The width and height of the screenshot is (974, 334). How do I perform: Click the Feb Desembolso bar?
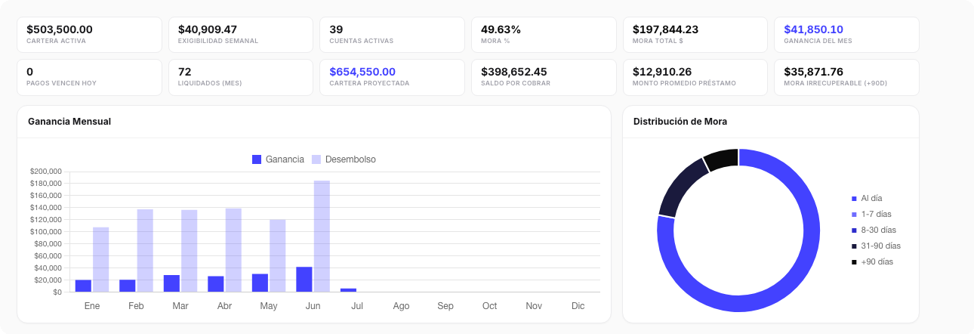(x=145, y=250)
